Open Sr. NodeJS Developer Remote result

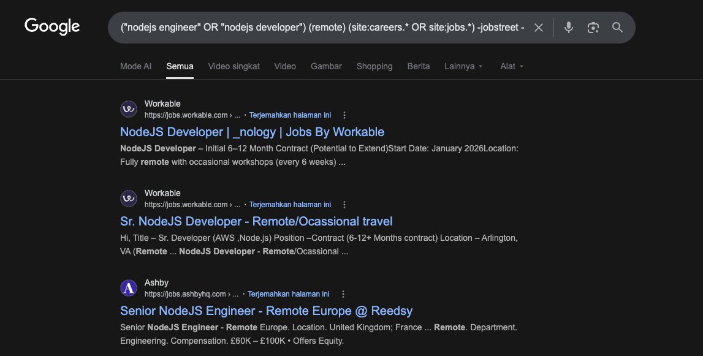tap(256, 221)
